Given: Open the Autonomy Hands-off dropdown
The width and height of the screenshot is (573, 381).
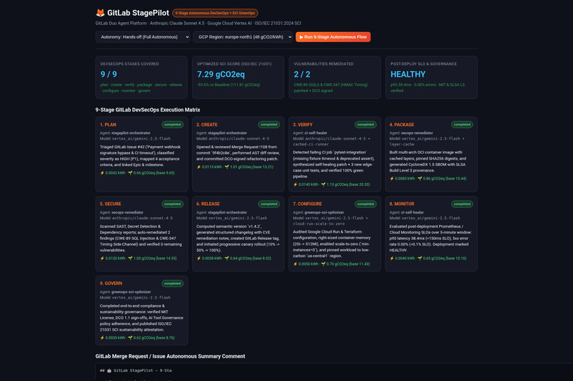Looking at the screenshot, I should pos(143,37).
